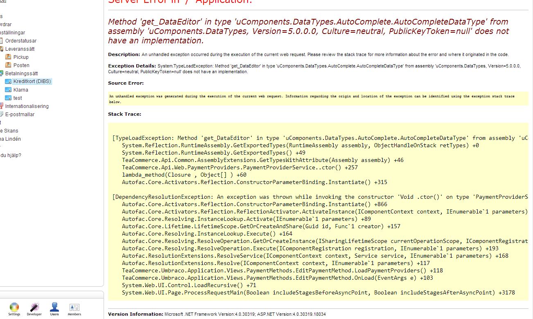Select the Pickup shipping method
The image size is (533, 319).
pyautogui.click(x=21, y=57)
